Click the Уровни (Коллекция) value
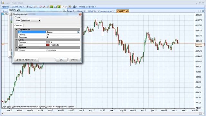The image size is (206, 116). tap(63, 50)
